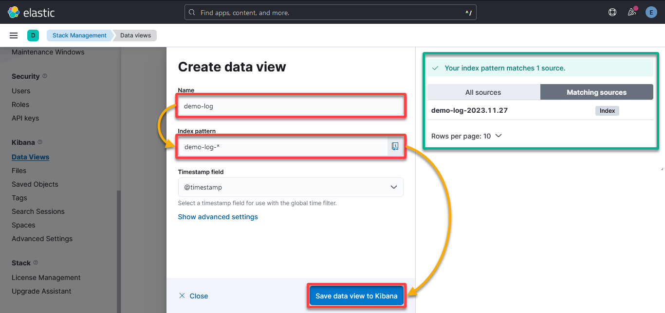Open the notifications bell icon
665x313 pixels.
[631, 12]
